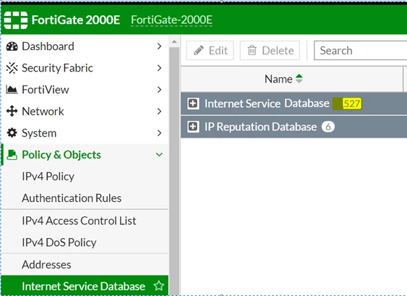407x296 pixels.
Task: Expand Internet Service Database group
Action: 193,103
